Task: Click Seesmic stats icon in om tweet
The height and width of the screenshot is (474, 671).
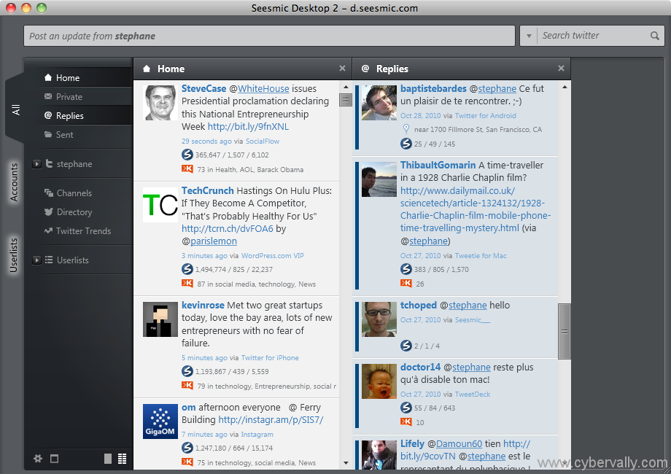Action: coord(187,448)
